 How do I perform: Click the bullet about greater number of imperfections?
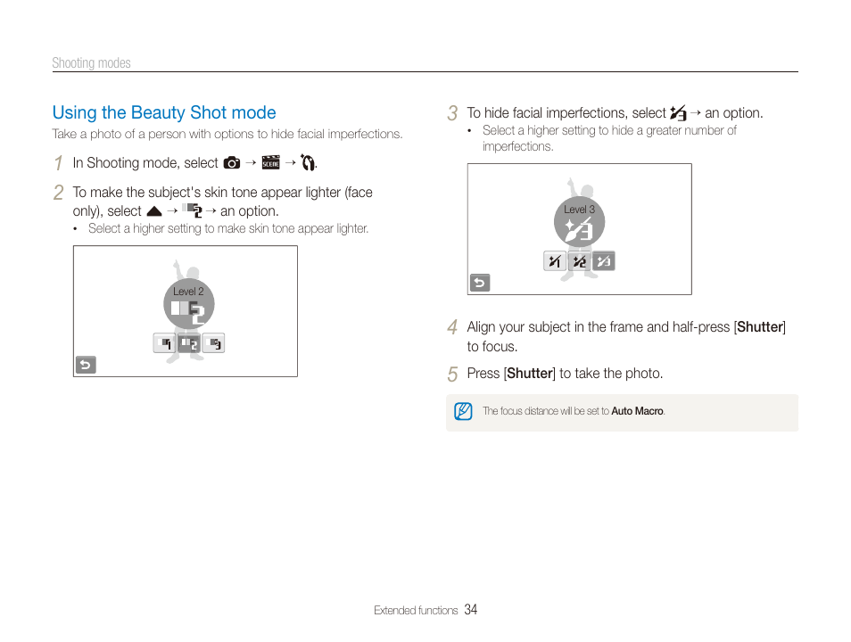pos(609,138)
